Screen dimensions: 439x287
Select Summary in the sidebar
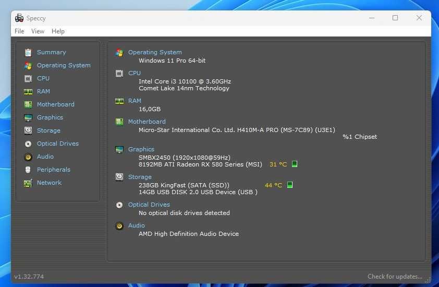coord(52,52)
